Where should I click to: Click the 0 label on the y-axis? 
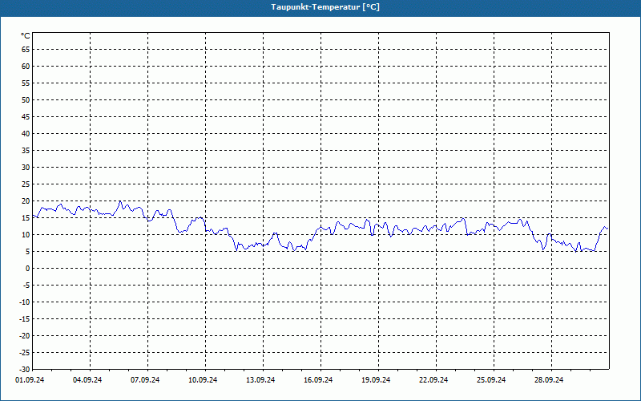click(x=27, y=269)
